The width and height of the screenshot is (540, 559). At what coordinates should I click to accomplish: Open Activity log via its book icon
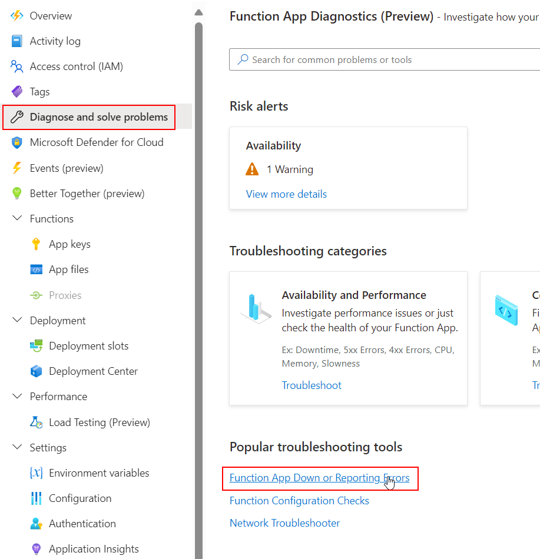coord(16,41)
